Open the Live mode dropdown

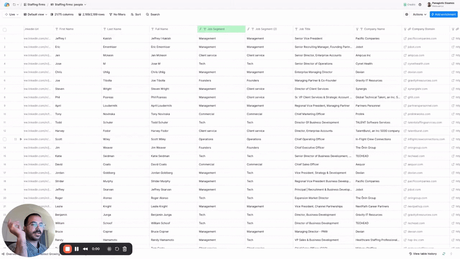(x=12, y=14)
